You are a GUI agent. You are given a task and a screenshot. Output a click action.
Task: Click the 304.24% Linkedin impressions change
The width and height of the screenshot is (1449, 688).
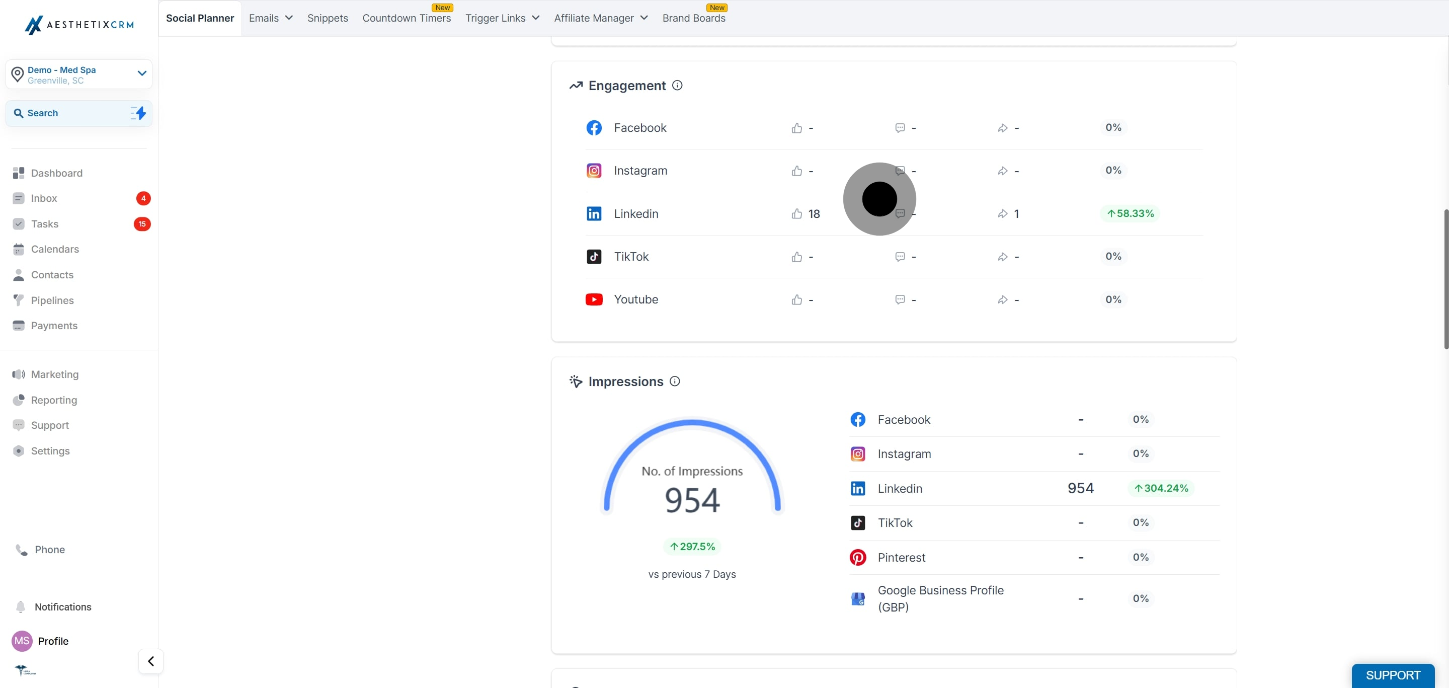pyautogui.click(x=1161, y=488)
